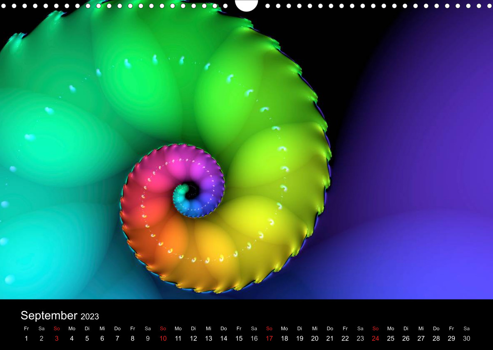Click date 18 in the calendar
Viewport: 493px width, 350px height.
284,339
